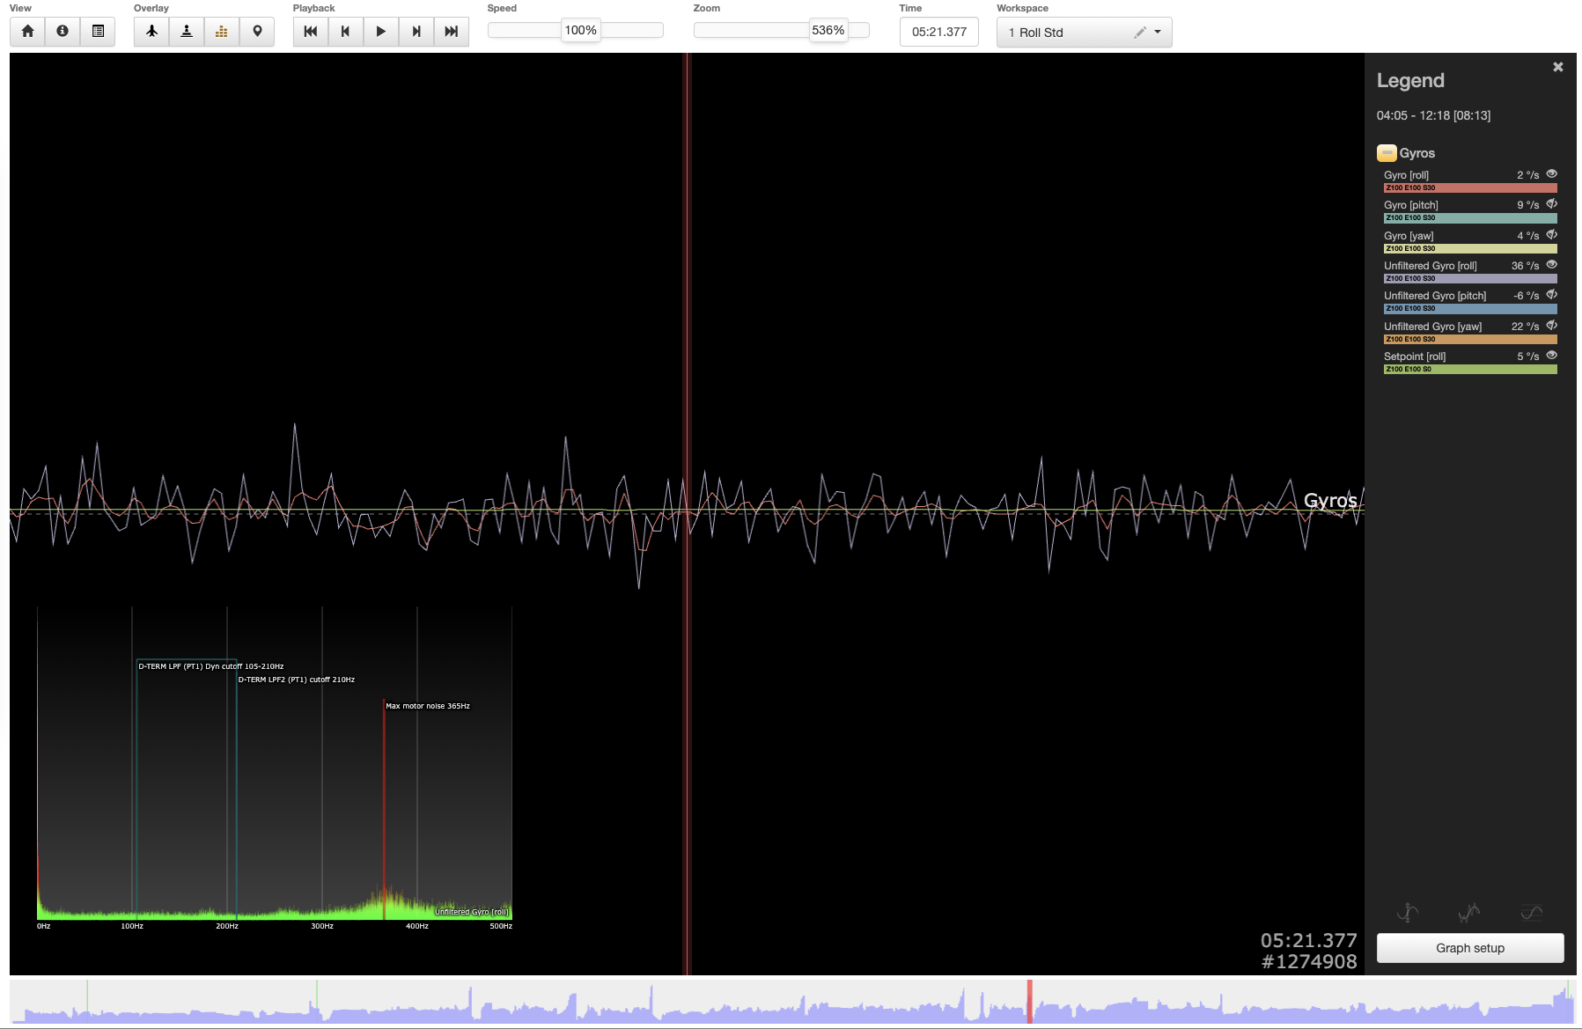
Task: Collapse the Gyros legend group
Action: pyautogui.click(x=1387, y=153)
